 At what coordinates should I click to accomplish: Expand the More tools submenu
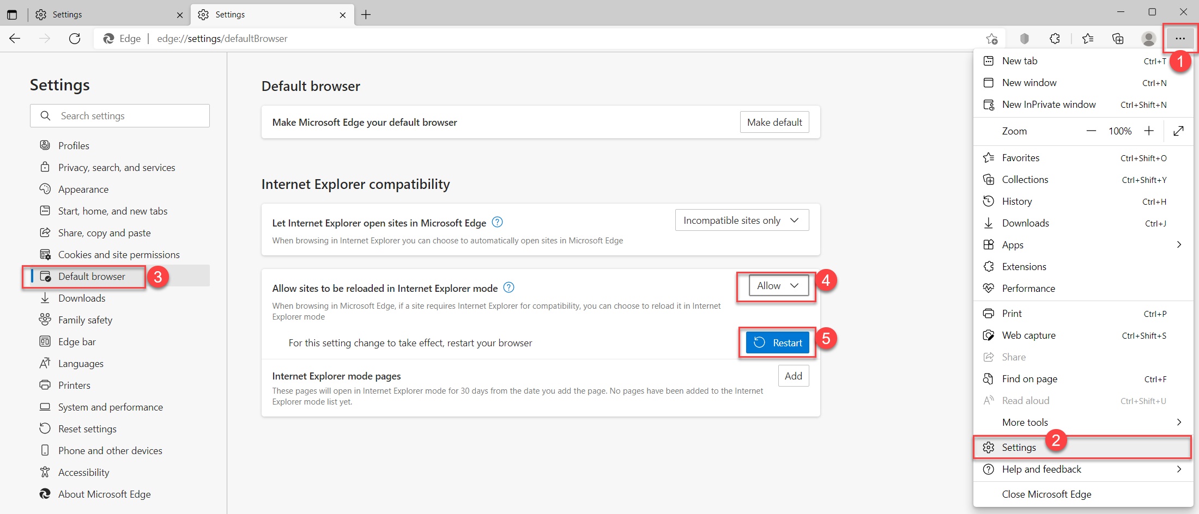pyautogui.click(x=1083, y=423)
